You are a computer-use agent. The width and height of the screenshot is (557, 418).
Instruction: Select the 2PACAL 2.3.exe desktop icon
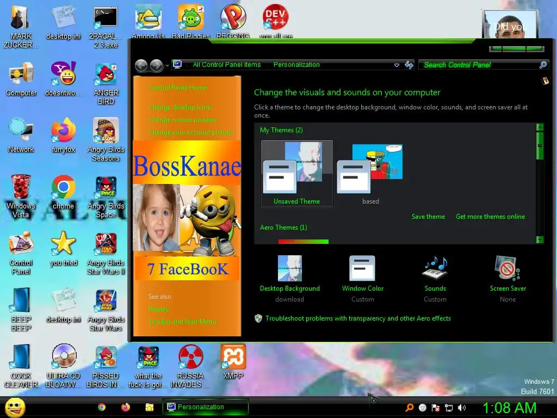(x=106, y=27)
